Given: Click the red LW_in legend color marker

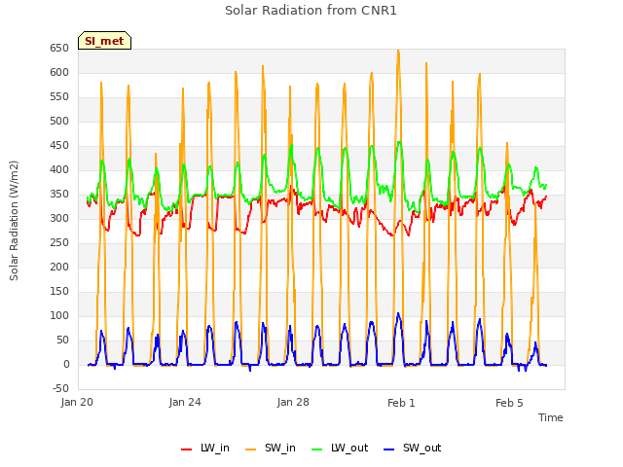Looking at the screenshot, I should (x=186, y=449).
